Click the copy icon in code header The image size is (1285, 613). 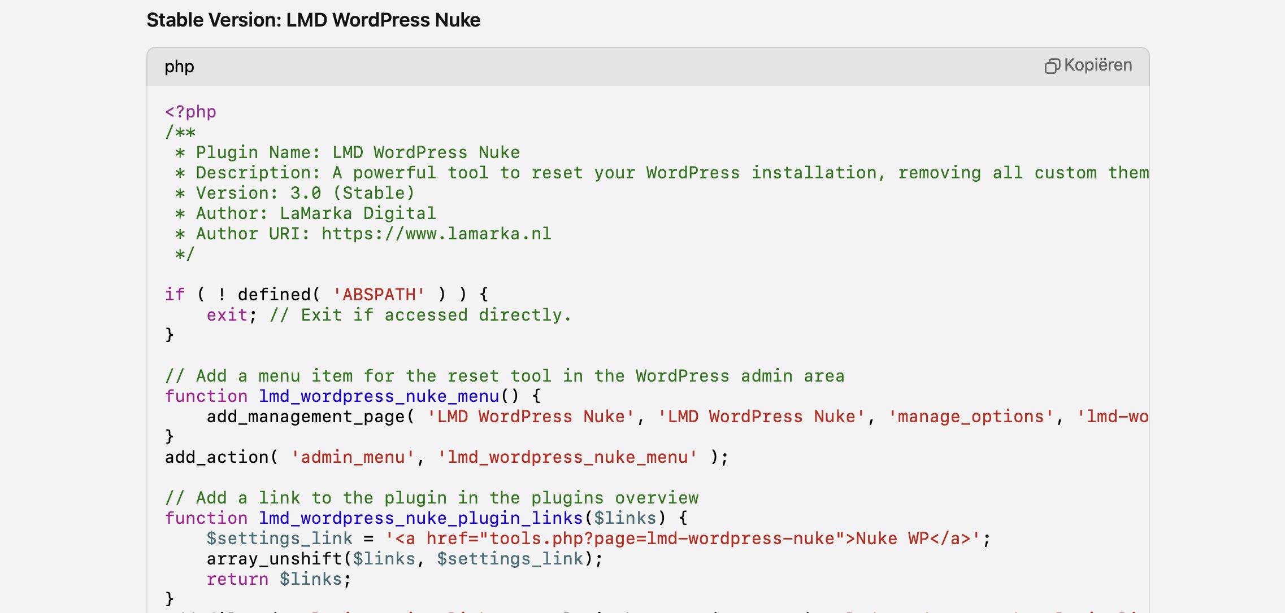1052,66
